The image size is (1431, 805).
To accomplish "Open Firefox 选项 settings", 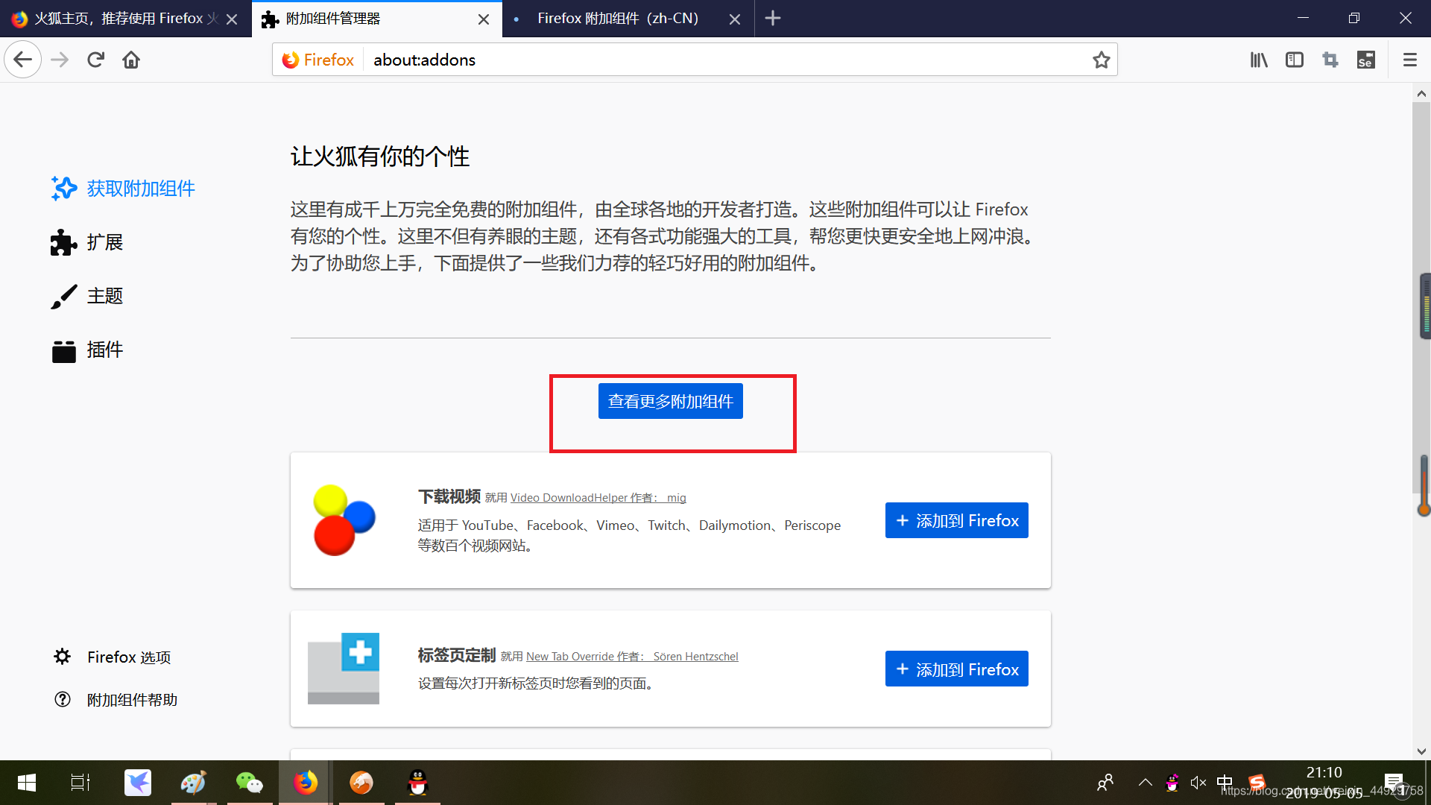I will 112,657.
